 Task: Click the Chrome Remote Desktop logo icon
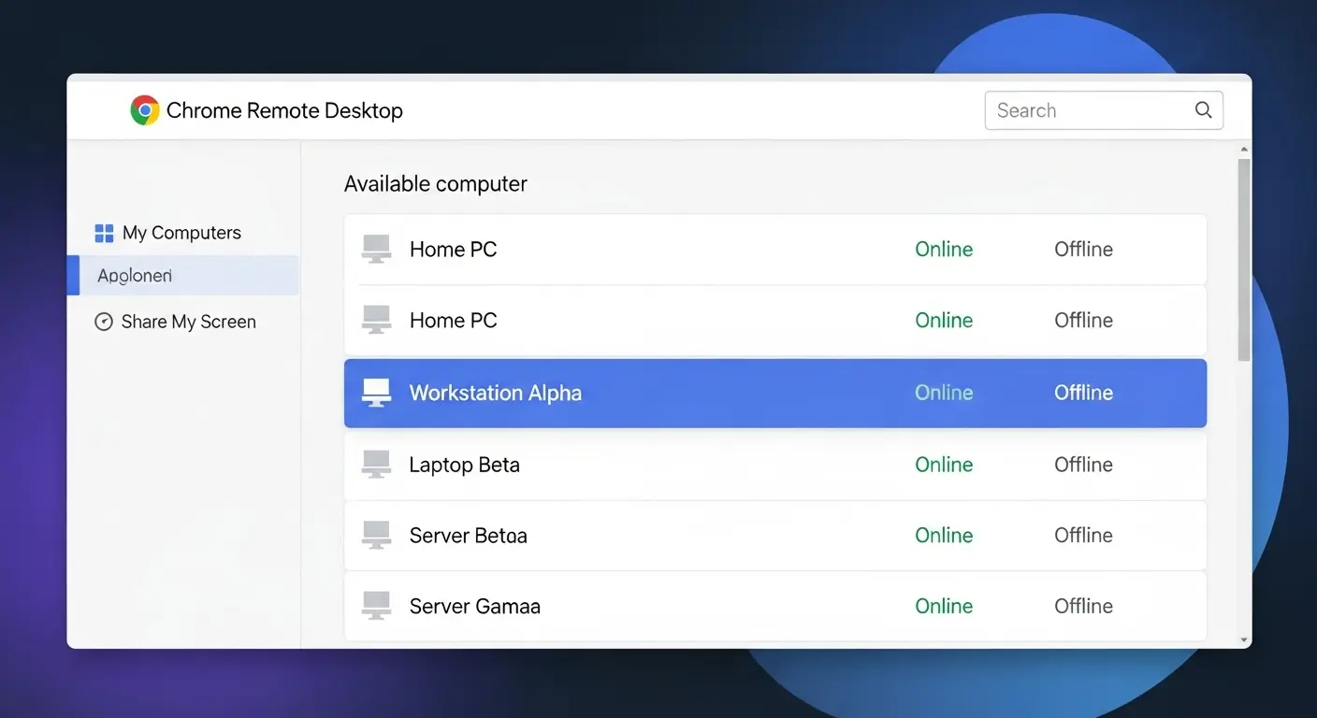click(x=145, y=110)
